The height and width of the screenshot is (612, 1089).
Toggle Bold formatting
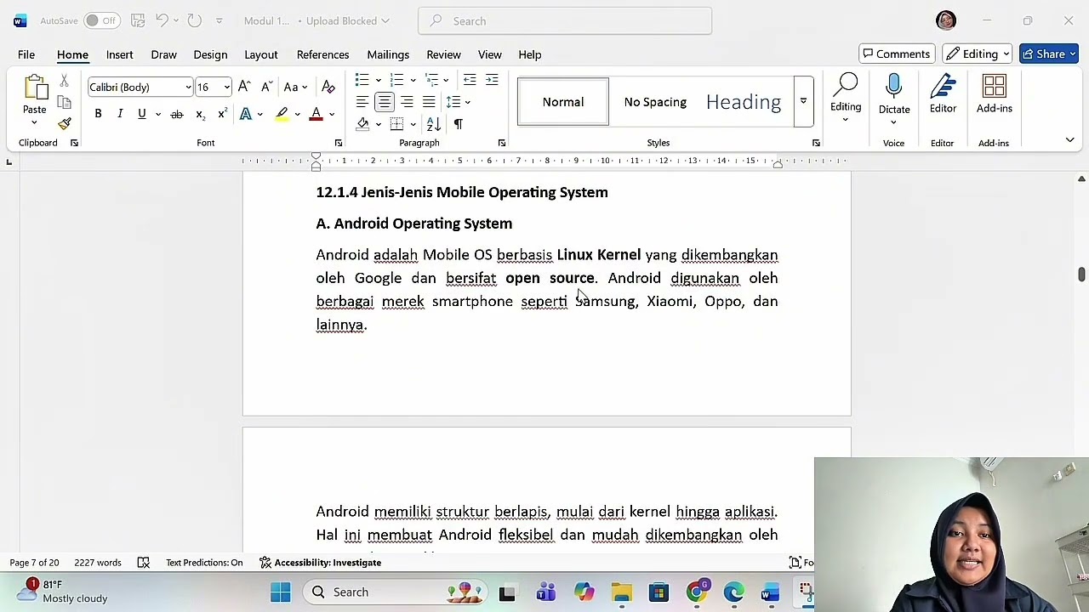(98, 114)
